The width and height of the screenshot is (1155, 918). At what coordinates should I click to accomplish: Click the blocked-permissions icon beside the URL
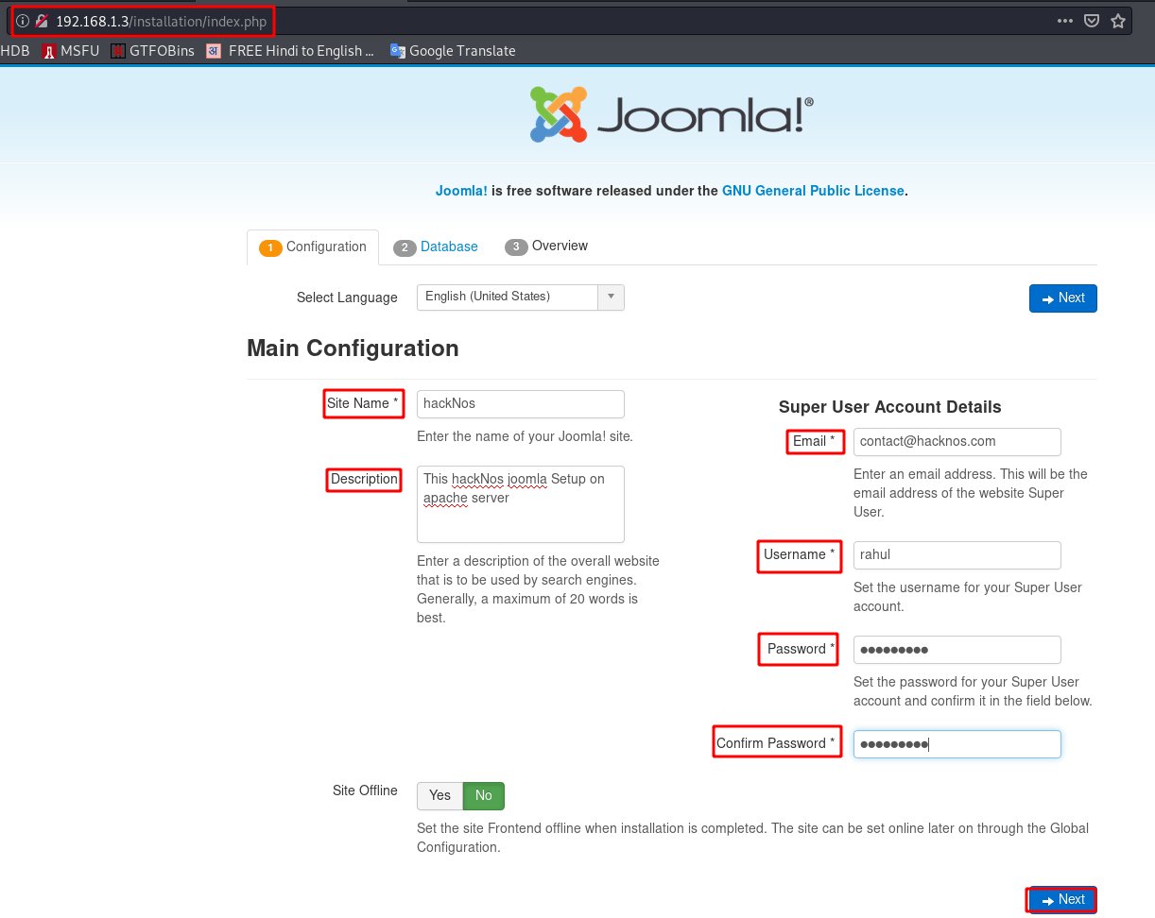point(42,19)
